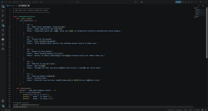
Task: Open the Extensions view
Action: tap(3, 25)
